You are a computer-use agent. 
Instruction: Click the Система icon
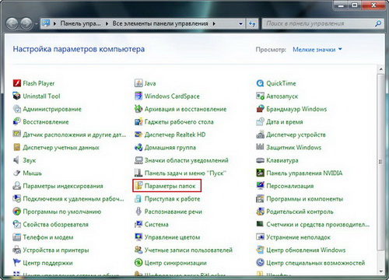(x=138, y=224)
